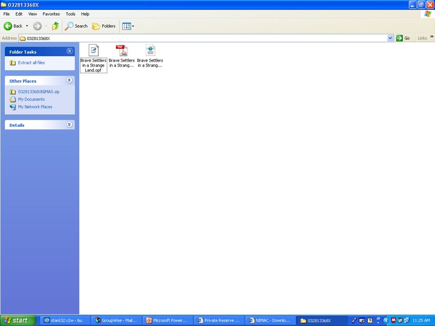Click the Go button
435x326 pixels.
(x=403, y=38)
